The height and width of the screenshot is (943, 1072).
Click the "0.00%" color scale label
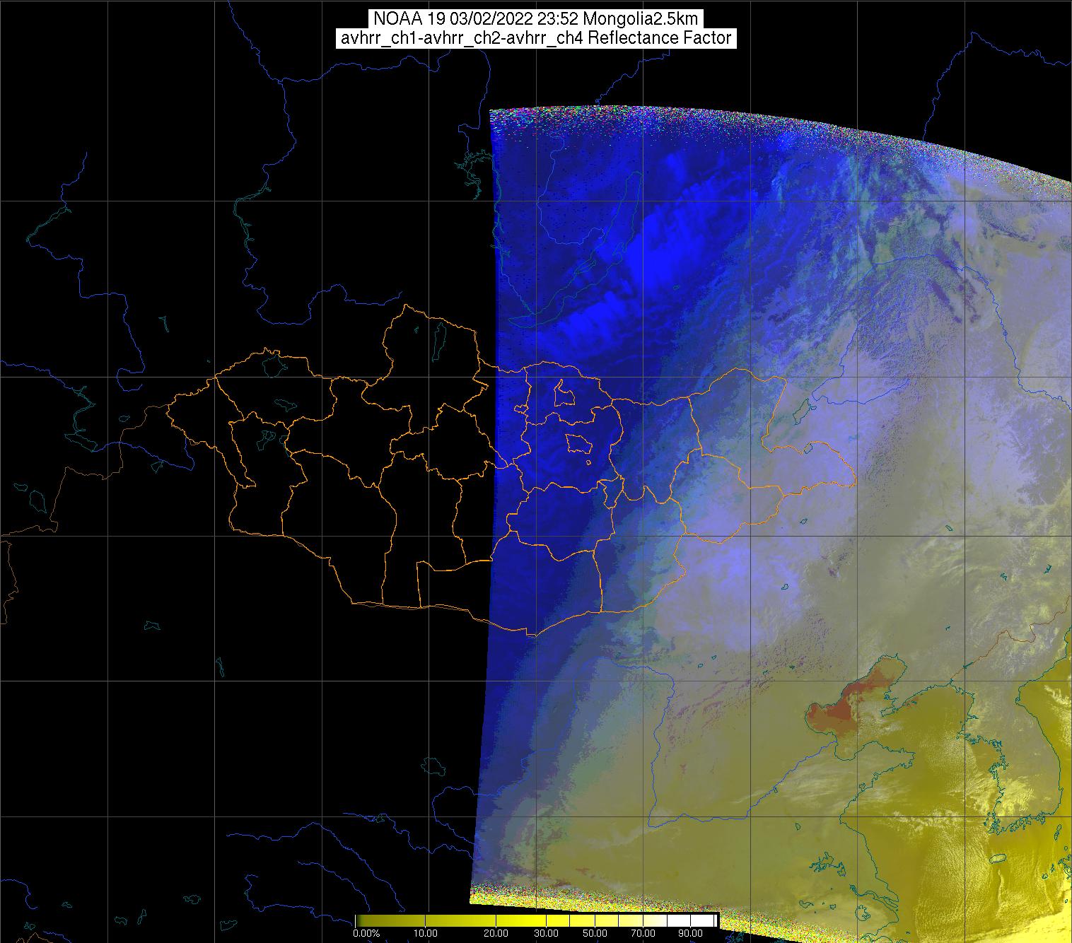pyautogui.click(x=366, y=934)
